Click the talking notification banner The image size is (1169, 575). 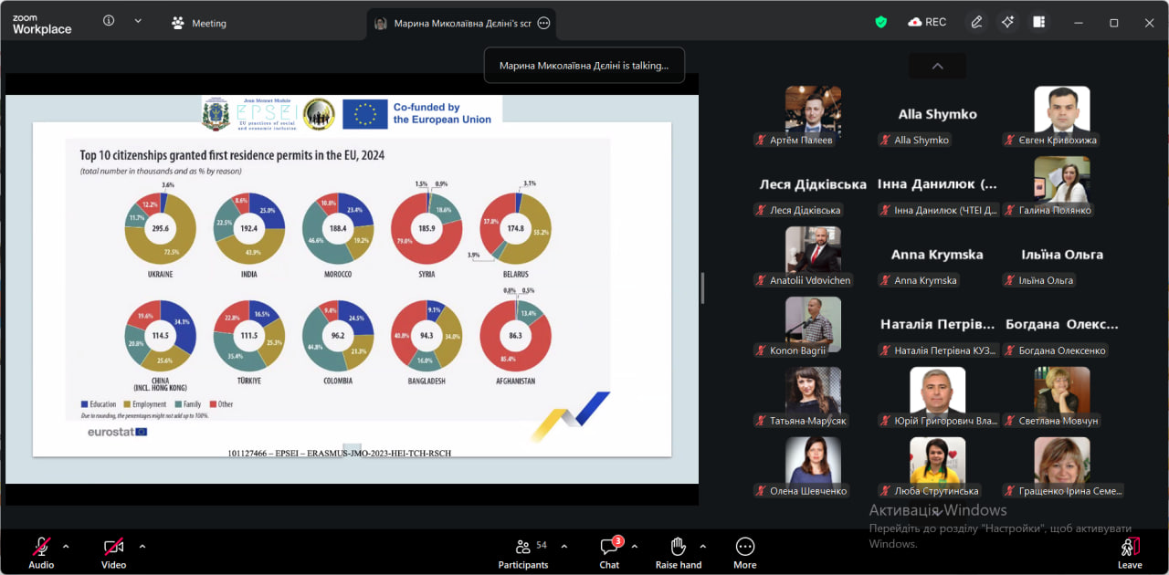pos(584,66)
